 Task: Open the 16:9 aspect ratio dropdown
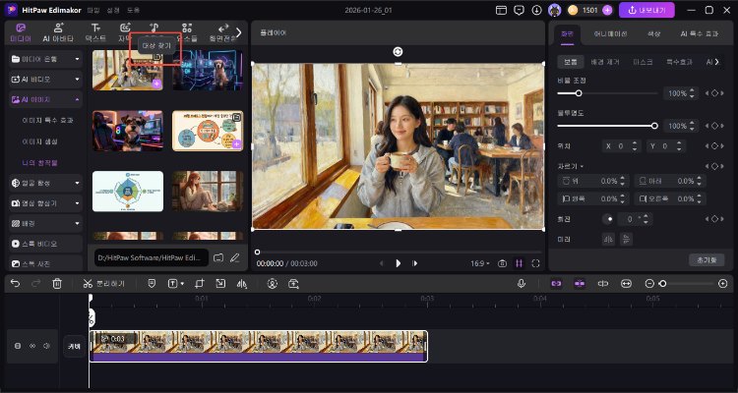pyautogui.click(x=478, y=263)
